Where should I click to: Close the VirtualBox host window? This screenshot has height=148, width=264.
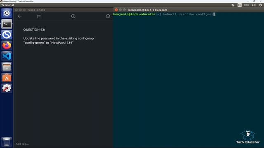click(x=260, y=1)
